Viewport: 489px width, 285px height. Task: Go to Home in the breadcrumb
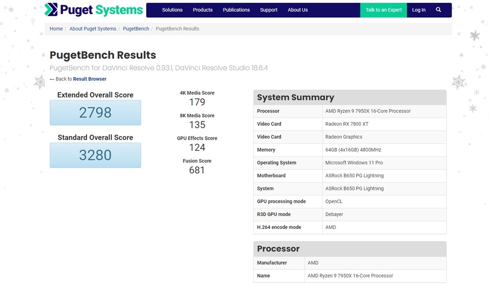pyautogui.click(x=56, y=29)
